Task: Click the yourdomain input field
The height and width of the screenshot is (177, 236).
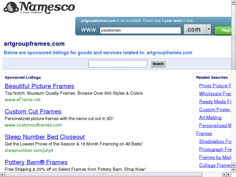Action: point(140,30)
